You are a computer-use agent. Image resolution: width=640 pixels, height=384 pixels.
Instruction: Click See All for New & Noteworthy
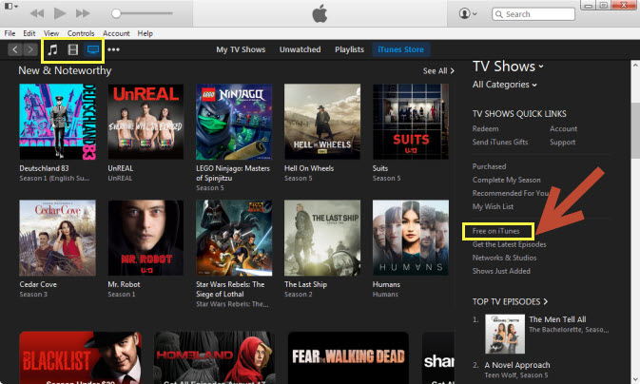point(438,71)
